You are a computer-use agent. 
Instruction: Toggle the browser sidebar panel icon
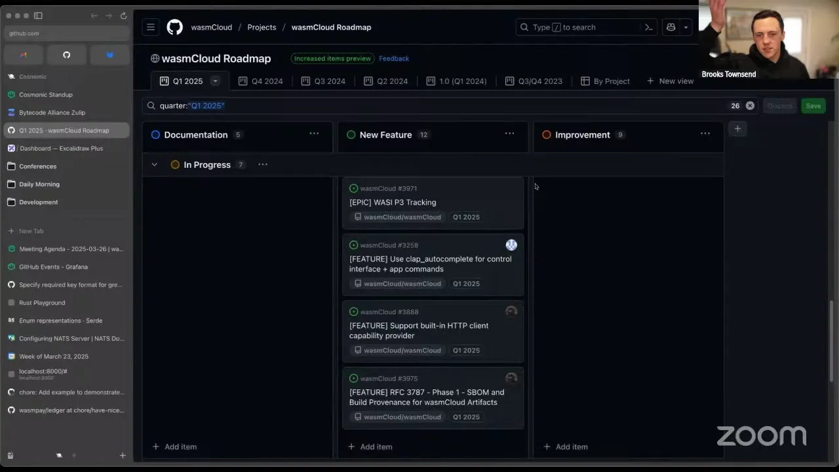(38, 16)
